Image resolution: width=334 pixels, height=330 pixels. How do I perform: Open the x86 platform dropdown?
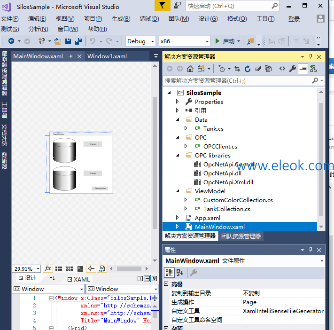click(x=184, y=41)
